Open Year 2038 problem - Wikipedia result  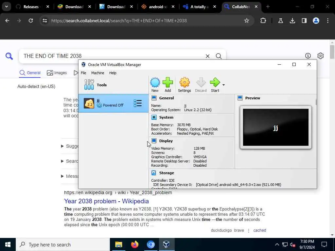point(106,201)
